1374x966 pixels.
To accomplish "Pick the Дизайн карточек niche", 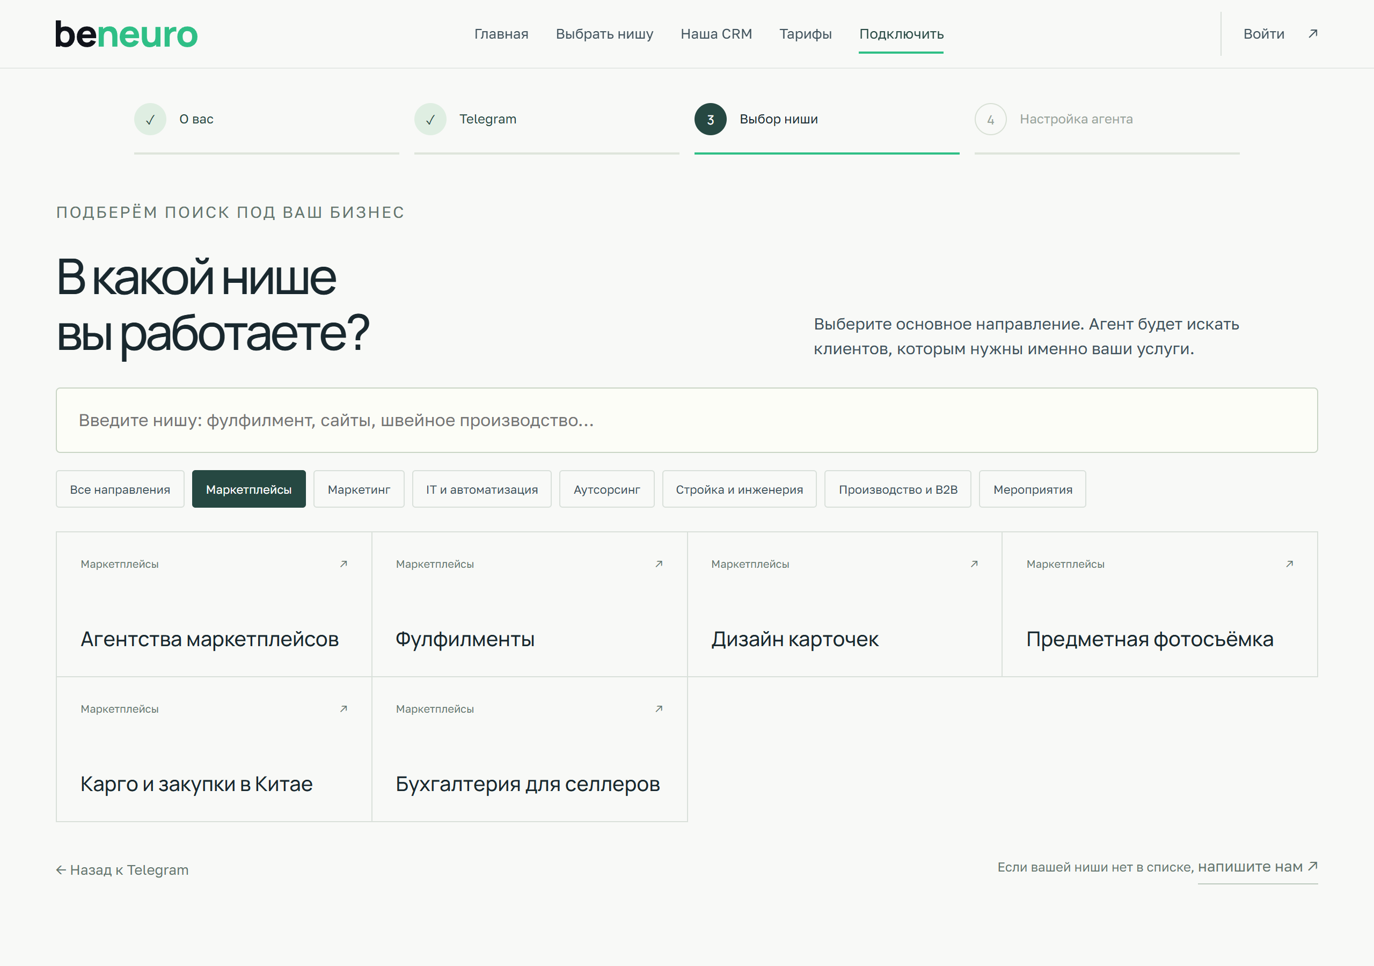I will [x=845, y=604].
